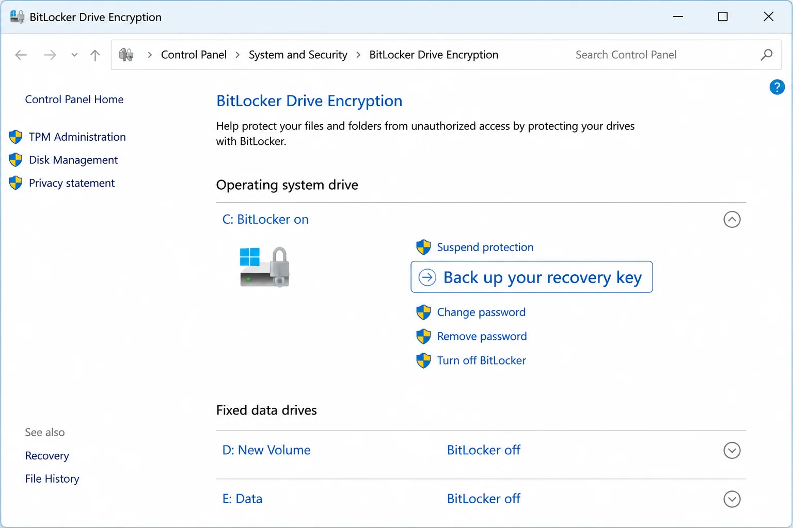The image size is (793, 528).
Task: Close the BitLocker window
Action: (768, 16)
